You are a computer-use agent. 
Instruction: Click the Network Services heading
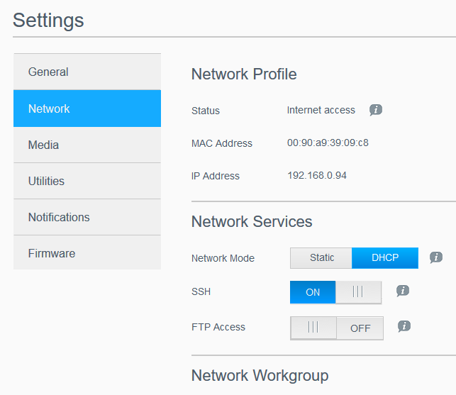pyautogui.click(x=252, y=221)
